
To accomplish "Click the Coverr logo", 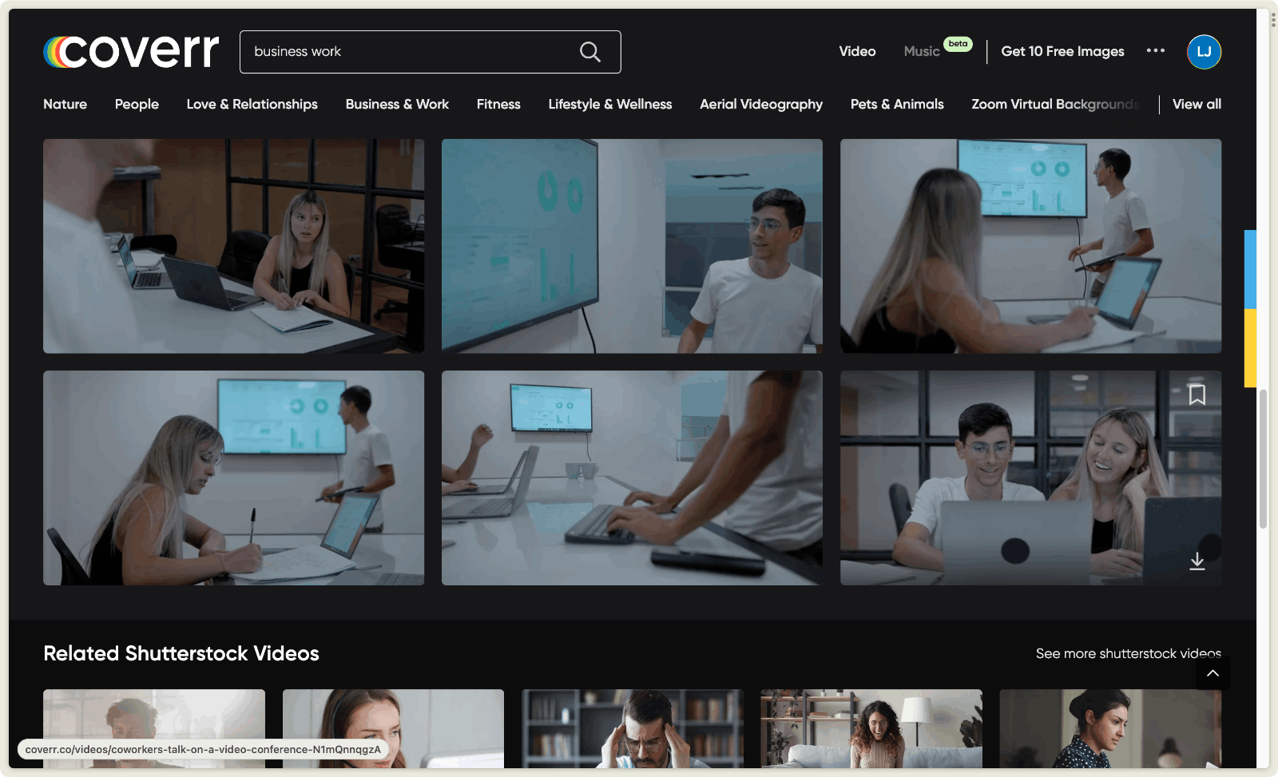I will 131,51.
